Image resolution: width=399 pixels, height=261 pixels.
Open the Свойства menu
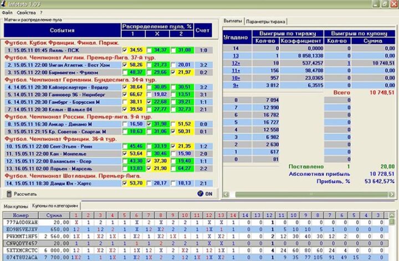click(26, 12)
